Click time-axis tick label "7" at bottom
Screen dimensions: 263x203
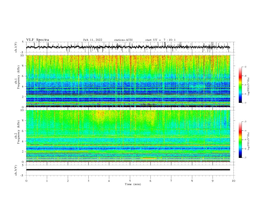tap(171, 181)
